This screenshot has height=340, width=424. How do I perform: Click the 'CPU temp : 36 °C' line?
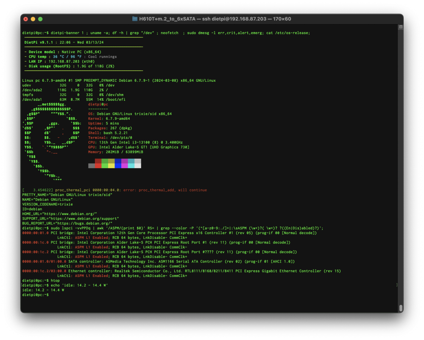[x=70, y=57]
